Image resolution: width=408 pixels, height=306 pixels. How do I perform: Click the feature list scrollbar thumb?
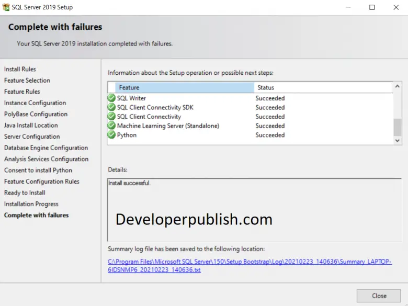click(x=398, y=127)
